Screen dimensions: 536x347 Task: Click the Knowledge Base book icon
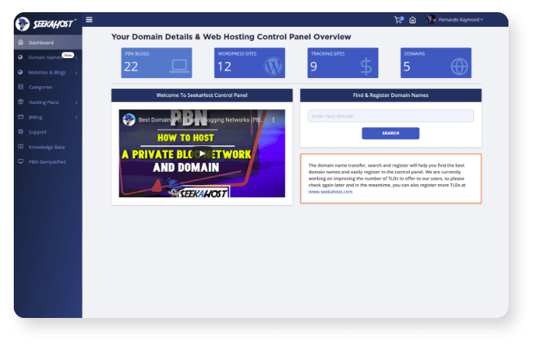(x=21, y=147)
